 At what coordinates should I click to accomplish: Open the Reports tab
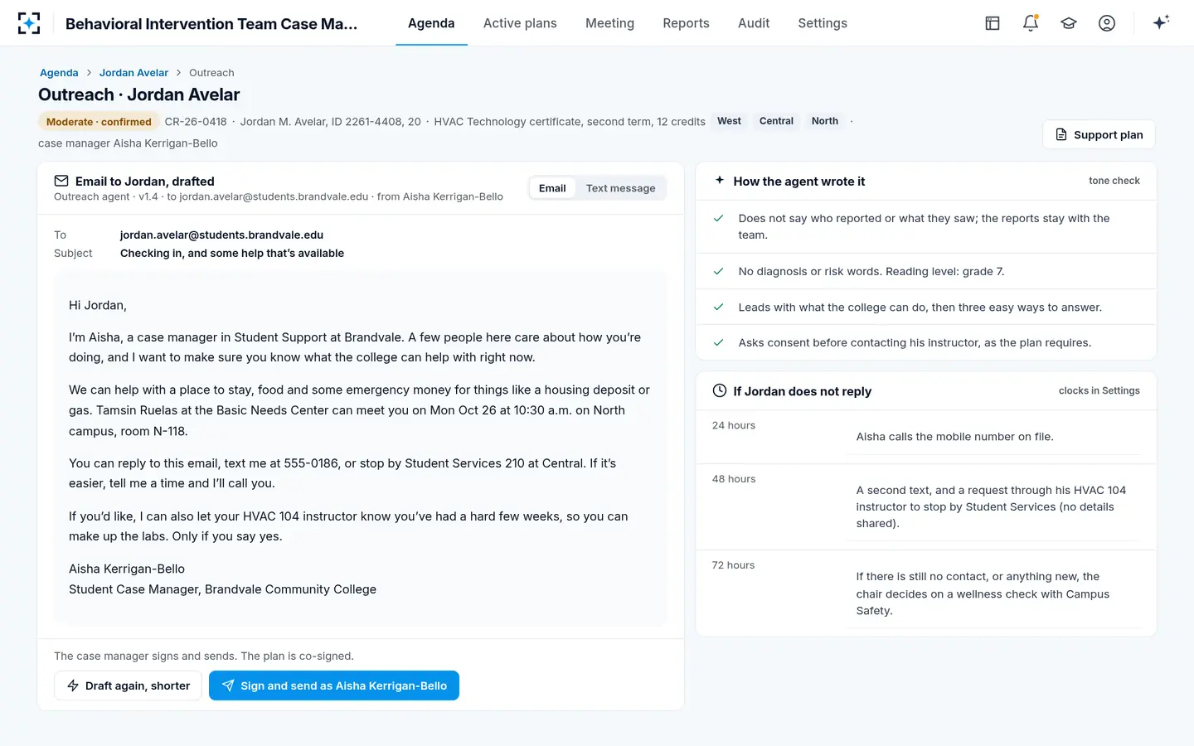coord(686,23)
